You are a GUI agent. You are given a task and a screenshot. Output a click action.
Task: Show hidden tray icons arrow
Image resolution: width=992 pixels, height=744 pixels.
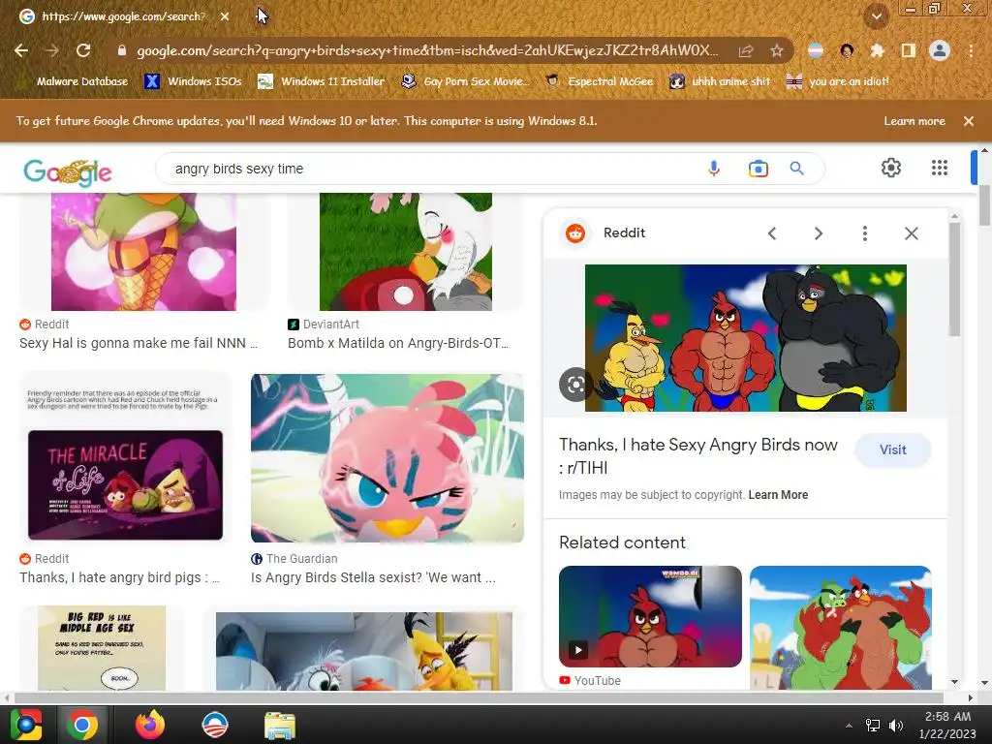(x=849, y=726)
